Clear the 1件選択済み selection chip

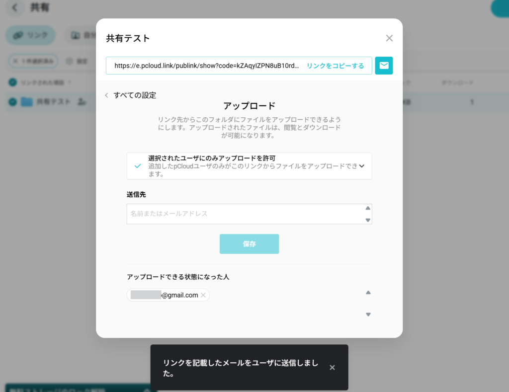[x=15, y=61]
